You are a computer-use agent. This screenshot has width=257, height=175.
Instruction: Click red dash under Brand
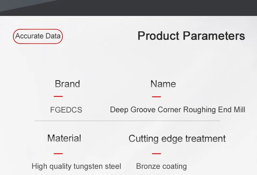[58, 96]
